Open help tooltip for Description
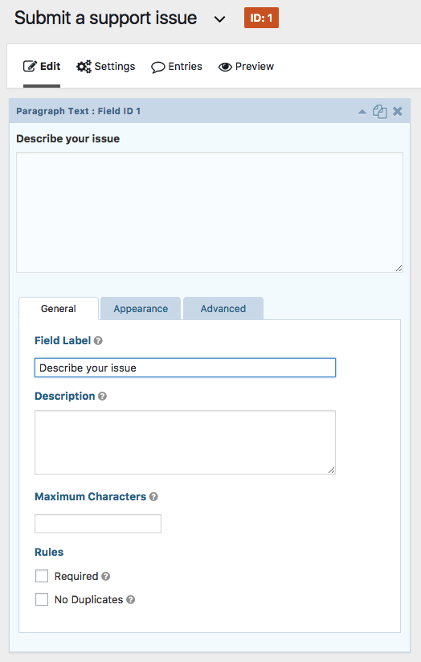Screen dimensions: 421x662 (x=102, y=396)
